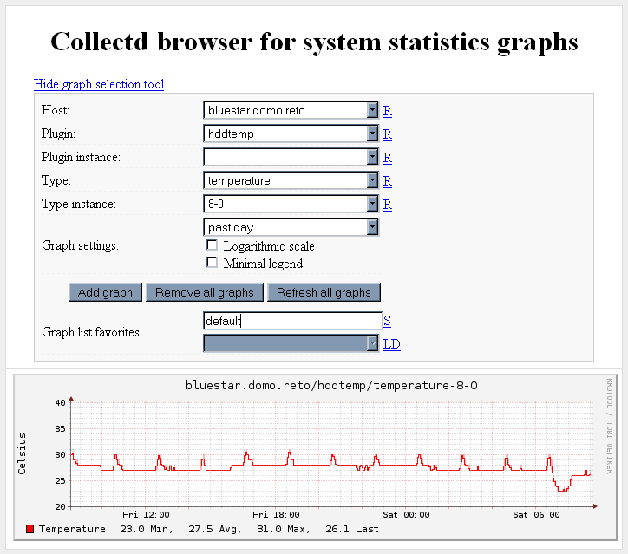Click the R link beside Plugin instance
This screenshot has width=628, height=554.
pos(388,158)
